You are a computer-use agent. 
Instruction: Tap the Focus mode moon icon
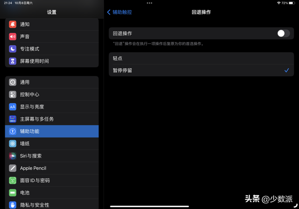[13, 49]
